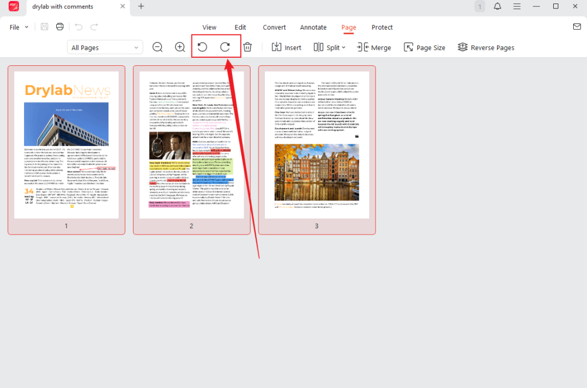Open the hamburger menu
The image size is (587, 388).
(516, 6)
